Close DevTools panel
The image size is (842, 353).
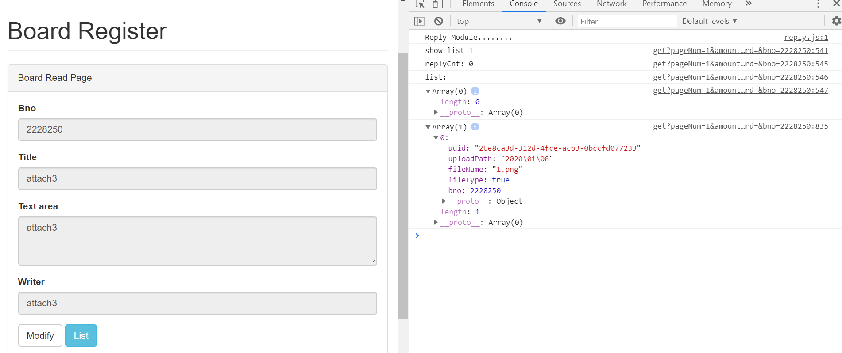pyautogui.click(x=836, y=4)
